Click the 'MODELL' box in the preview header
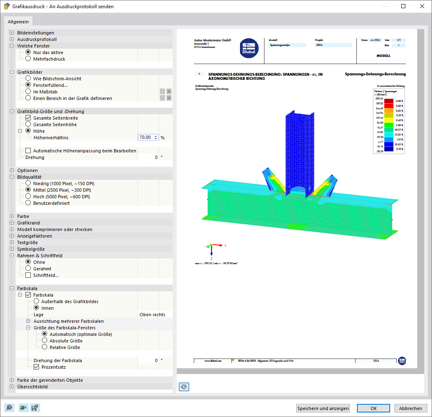The width and height of the screenshot is (432, 417). tap(383, 56)
